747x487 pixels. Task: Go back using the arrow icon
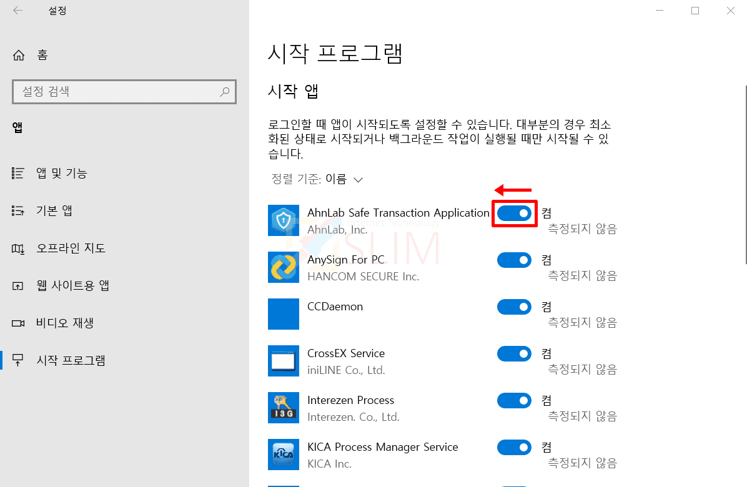pyautogui.click(x=18, y=11)
